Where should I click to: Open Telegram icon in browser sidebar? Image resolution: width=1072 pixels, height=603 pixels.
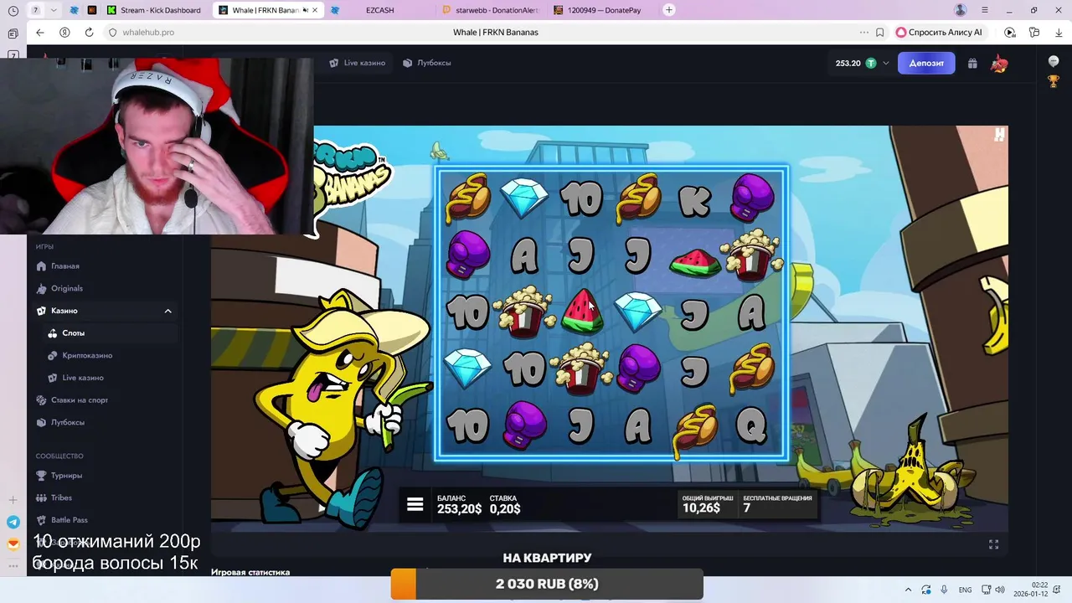coord(13,522)
